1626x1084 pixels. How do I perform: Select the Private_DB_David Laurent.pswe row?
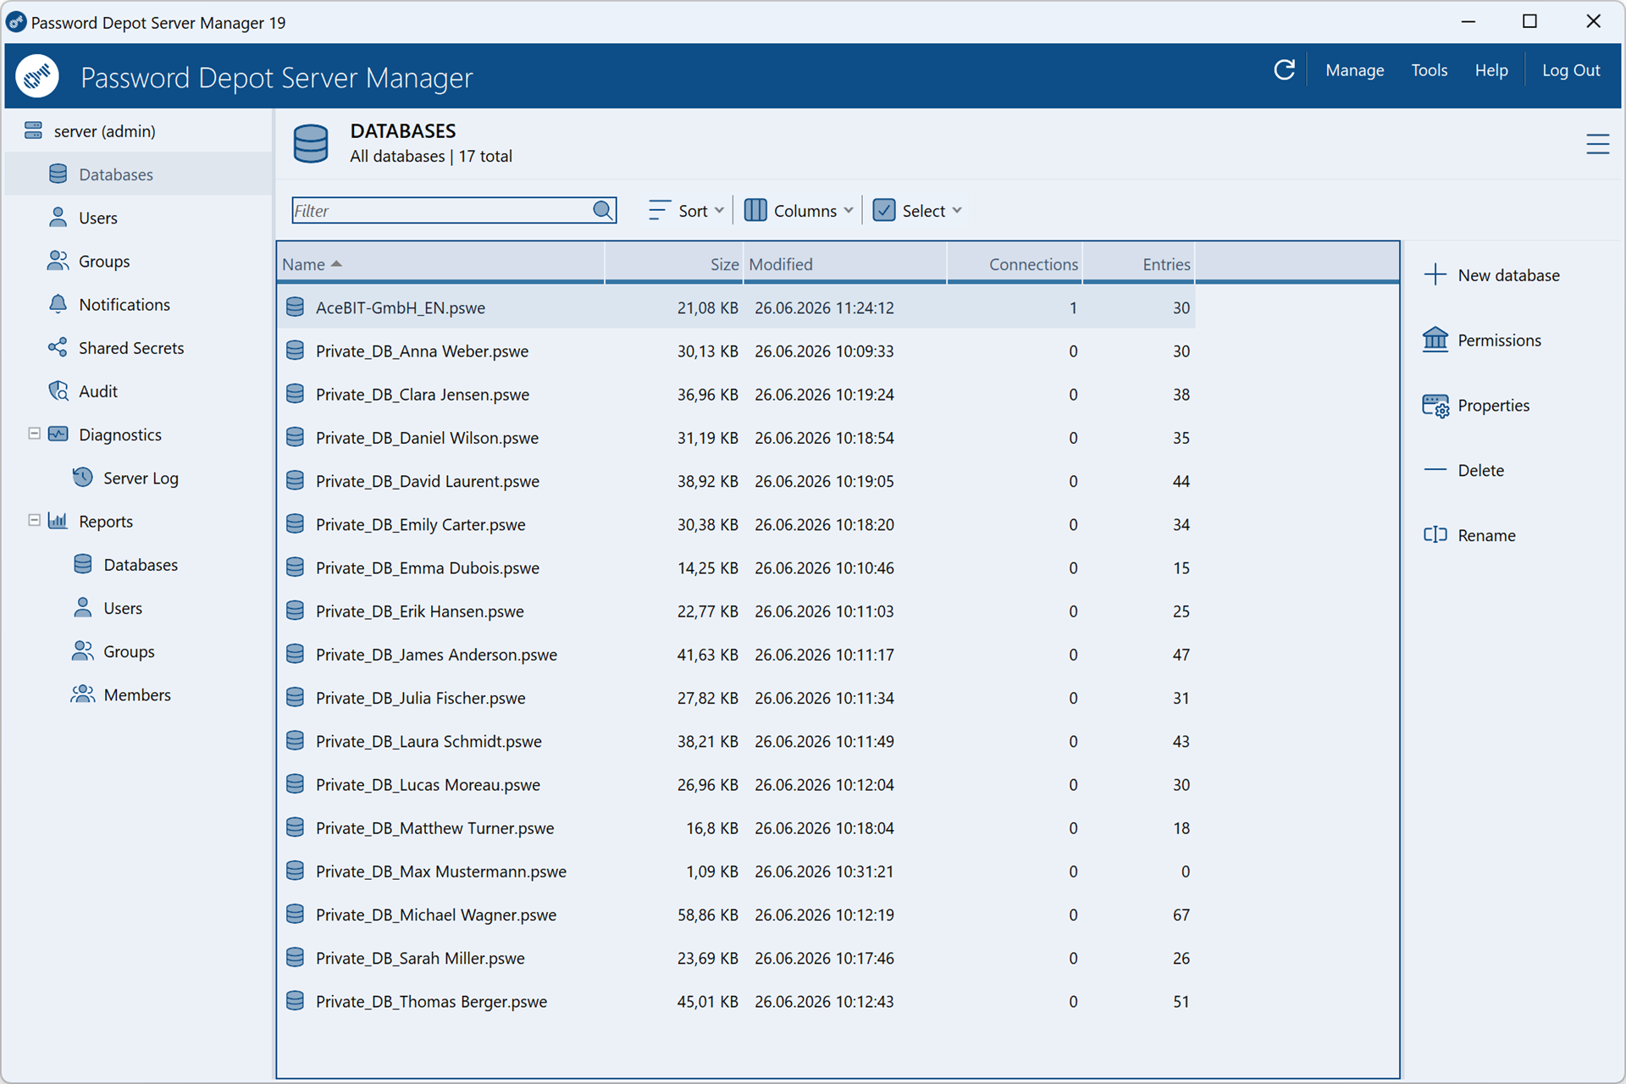(x=737, y=481)
